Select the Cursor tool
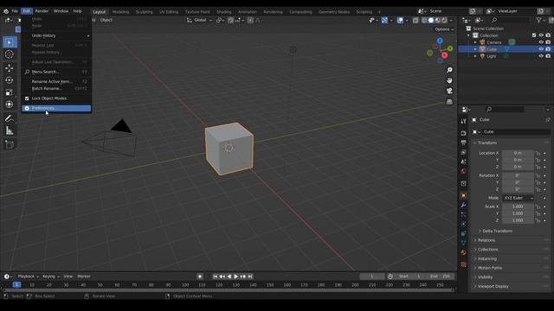The image size is (554, 311). (10, 54)
